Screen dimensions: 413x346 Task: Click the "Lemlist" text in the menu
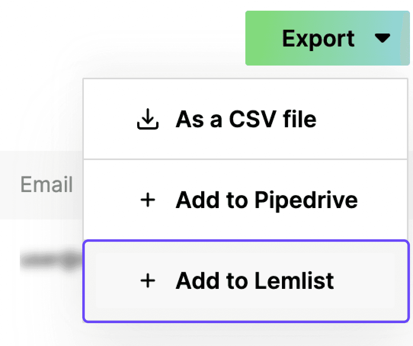294,281
